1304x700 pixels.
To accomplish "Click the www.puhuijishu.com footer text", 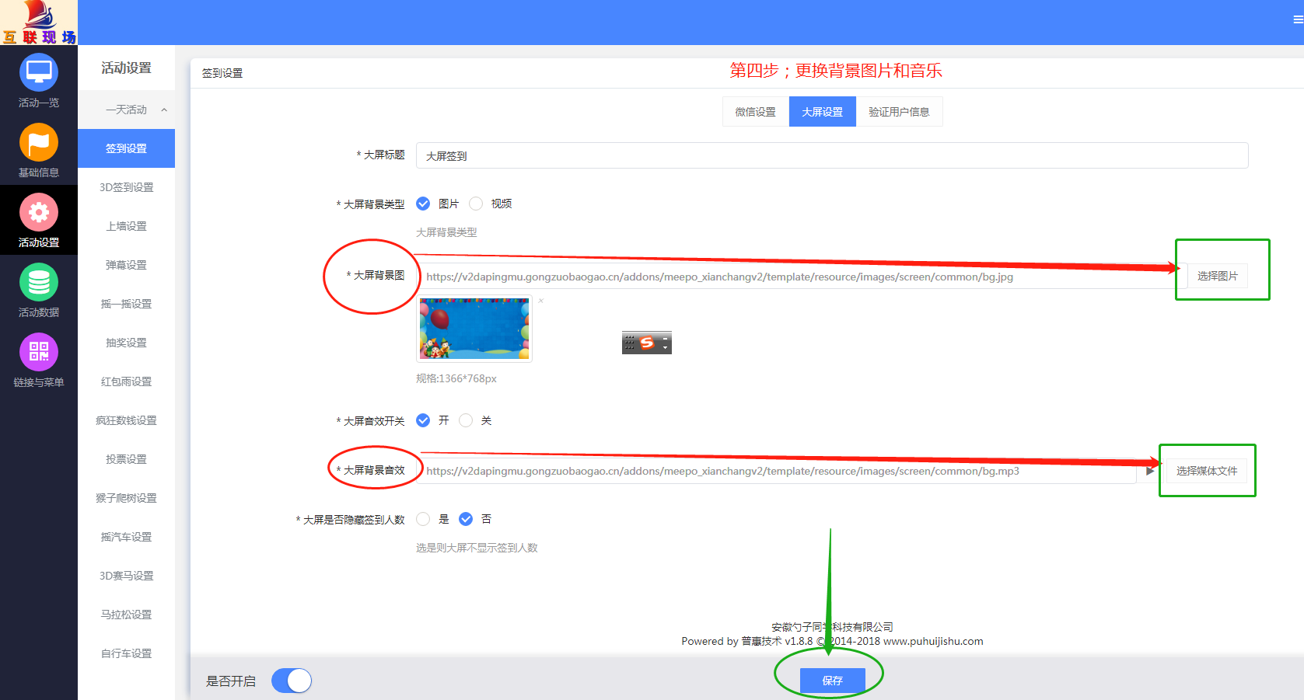I will [x=933, y=641].
